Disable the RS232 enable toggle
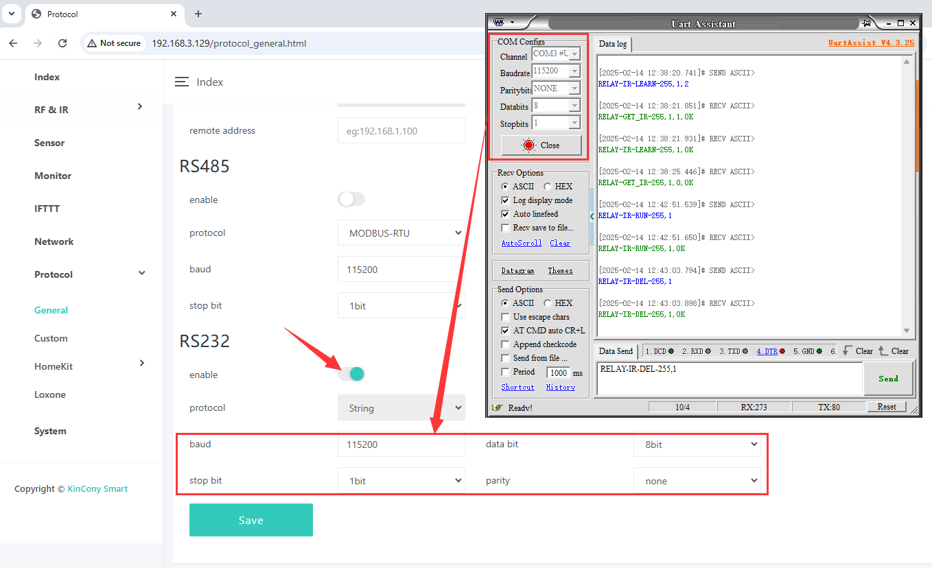 (351, 374)
